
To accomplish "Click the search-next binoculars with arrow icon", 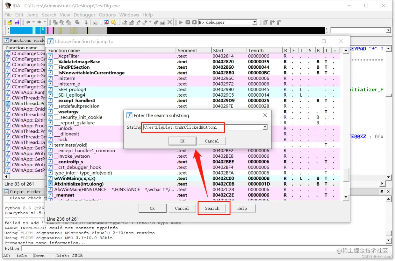I will [x=77, y=22].
